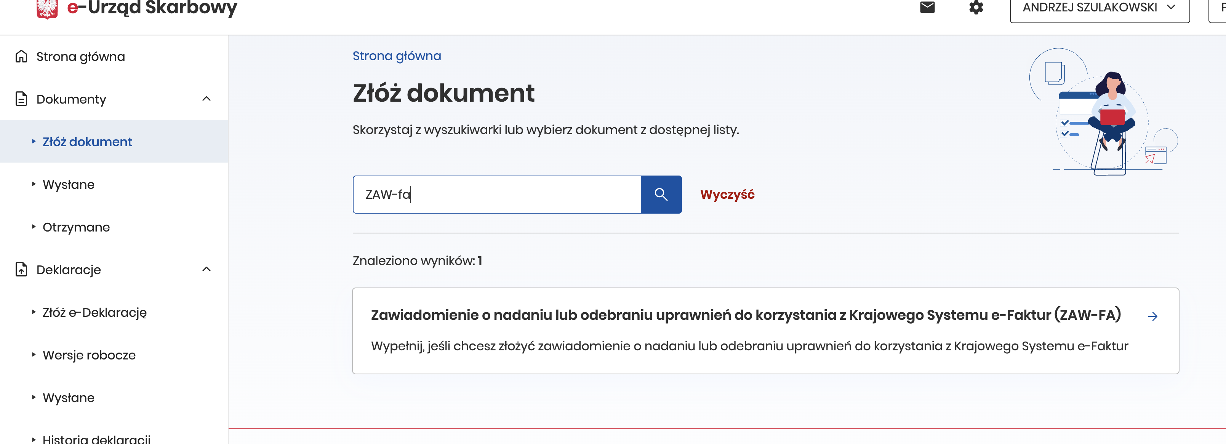Click the Strona główna breadcrumb link
Viewport: 1226px width, 444px height.
click(x=397, y=56)
